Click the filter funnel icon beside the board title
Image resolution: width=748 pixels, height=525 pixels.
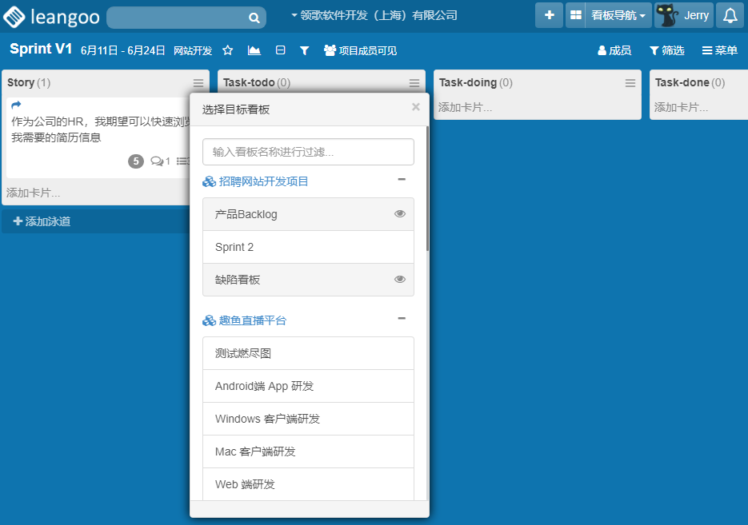(304, 50)
